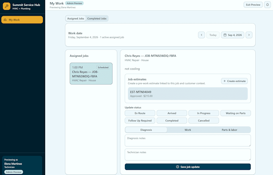Switch to Completed Jobs tab
The width and height of the screenshot is (273, 175).
click(x=97, y=18)
